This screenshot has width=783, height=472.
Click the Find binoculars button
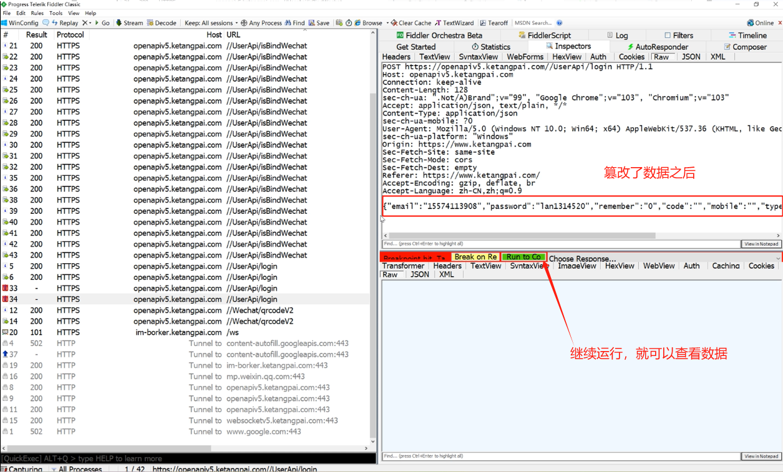(x=294, y=23)
